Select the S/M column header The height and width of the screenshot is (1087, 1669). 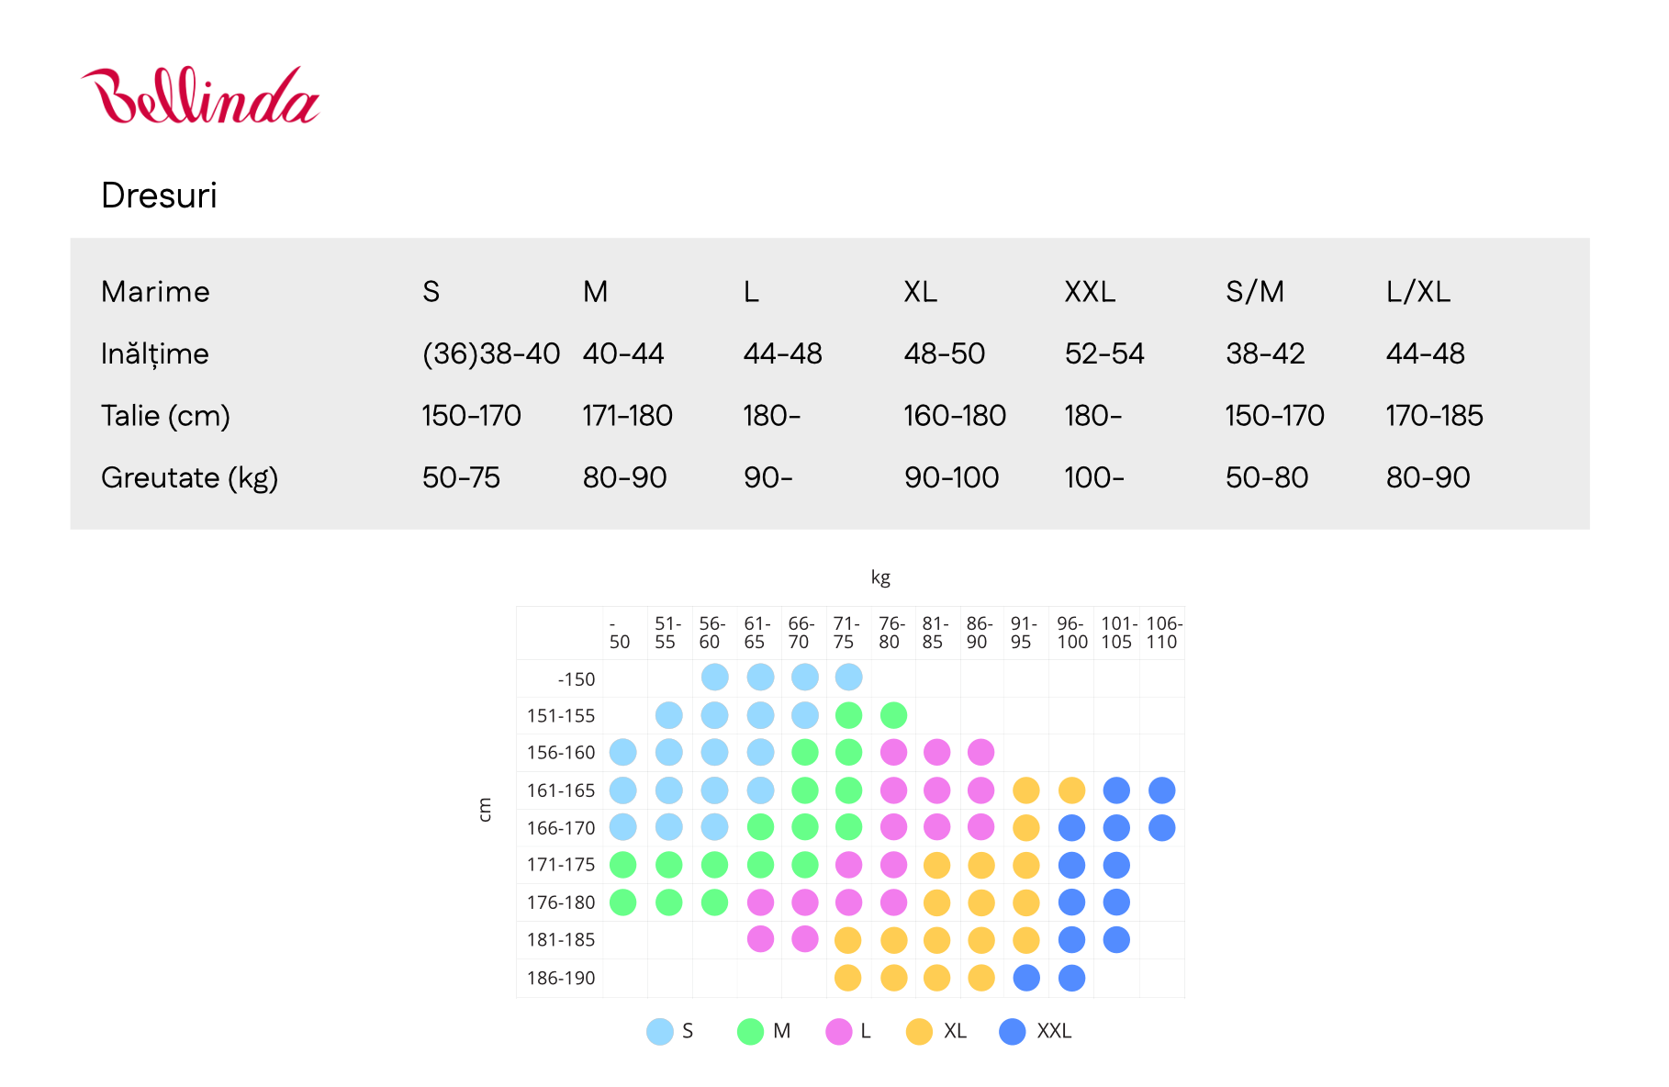[1254, 292]
